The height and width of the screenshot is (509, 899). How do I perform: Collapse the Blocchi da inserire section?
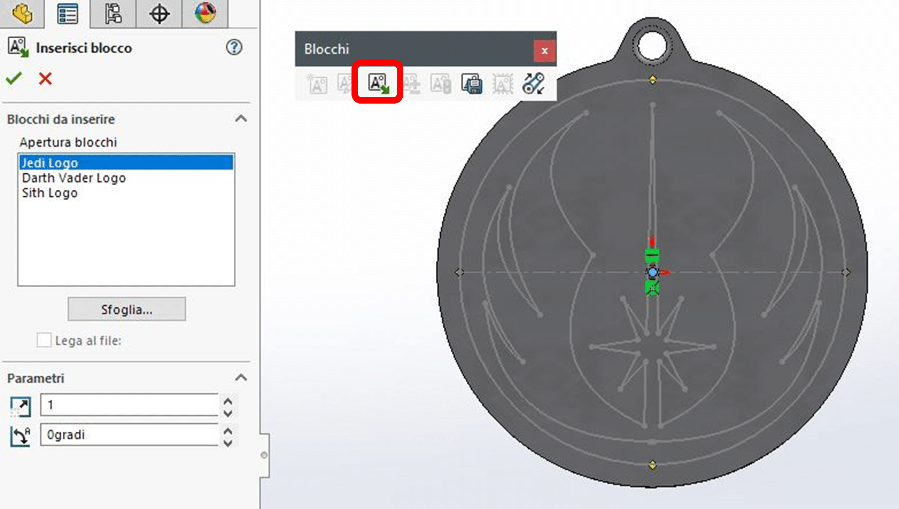pyautogui.click(x=242, y=119)
